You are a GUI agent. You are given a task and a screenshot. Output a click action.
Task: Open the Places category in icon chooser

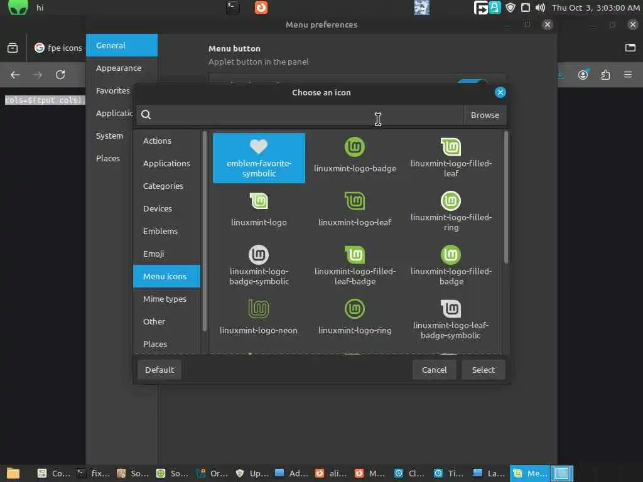(167, 344)
